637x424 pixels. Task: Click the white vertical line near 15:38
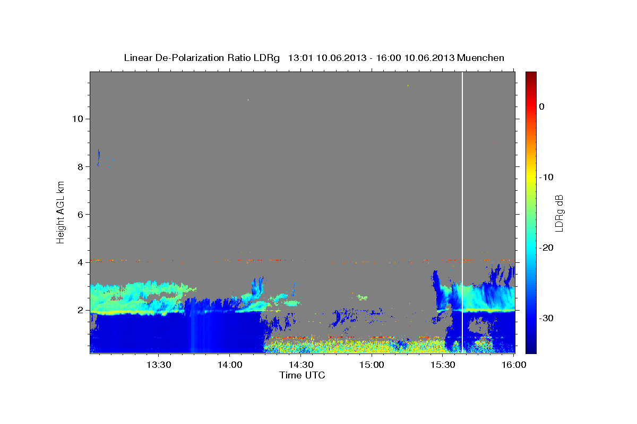tap(462, 212)
